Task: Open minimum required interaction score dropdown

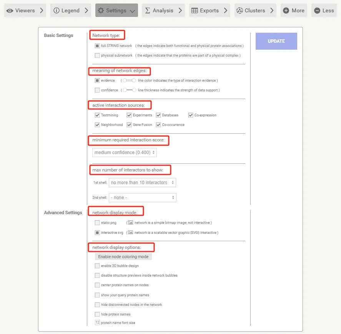Action: click(x=125, y=153)
